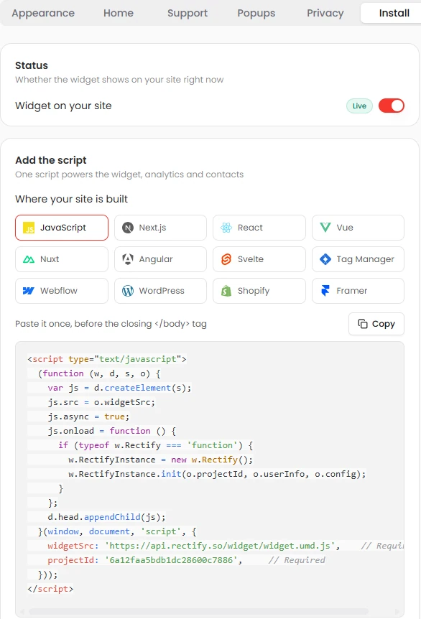Click the 'js.async = true;' code line
This screenshot has width=421, height=619.
(88, 416)
